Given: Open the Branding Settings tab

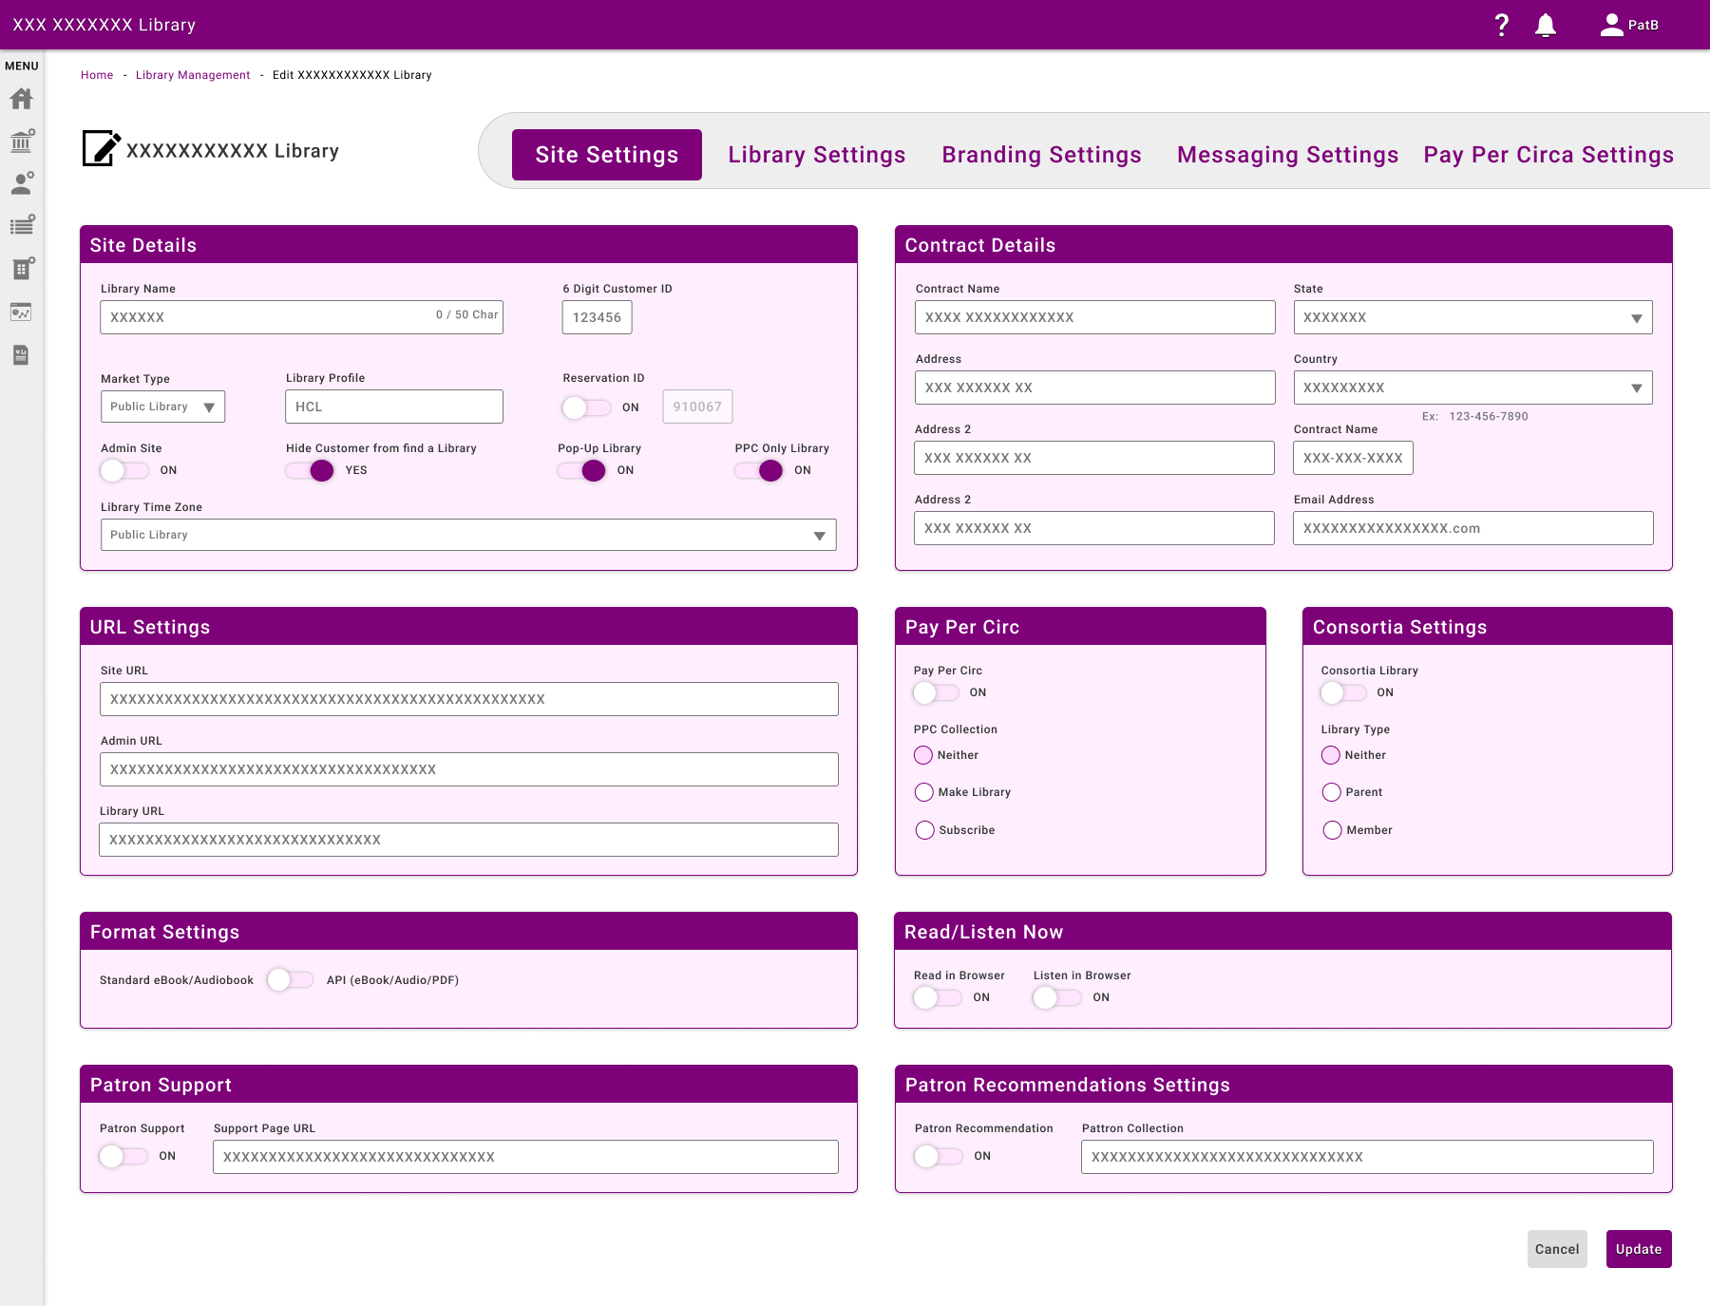Looking at the screenshot, I should (x=1041, y=155).
